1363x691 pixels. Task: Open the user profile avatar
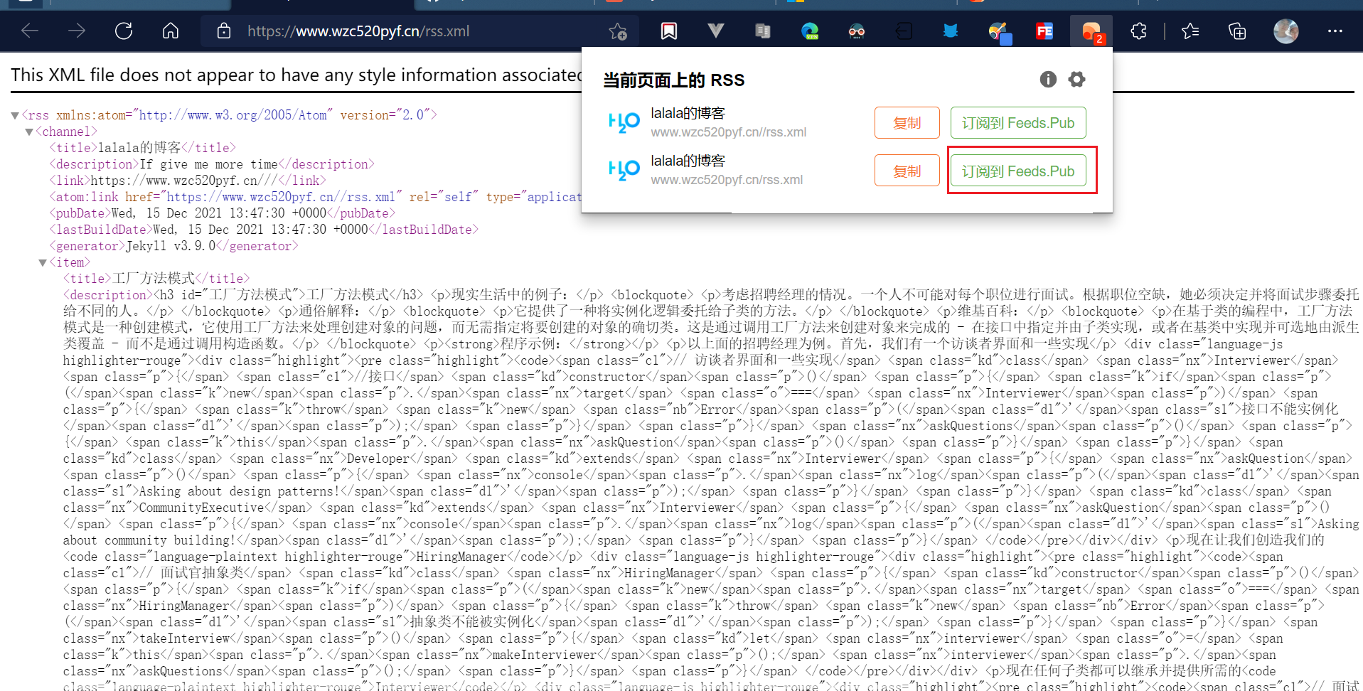[1286, 31]
